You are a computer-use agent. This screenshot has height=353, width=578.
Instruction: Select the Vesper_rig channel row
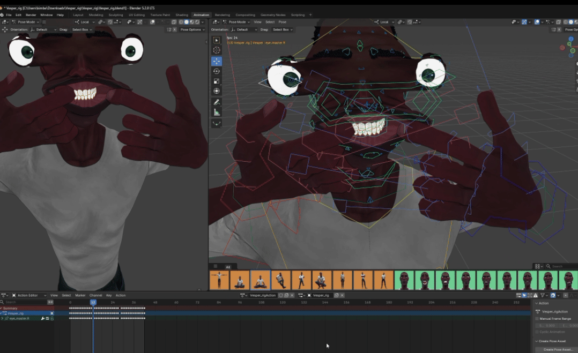pyautogui.click(x=27, y=313)
